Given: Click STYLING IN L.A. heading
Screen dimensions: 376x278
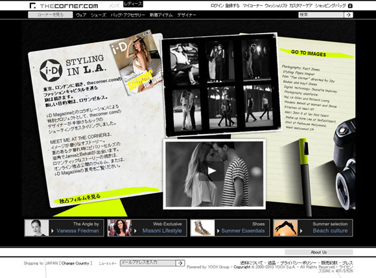Looking at the screenshot, I should [86, 65].
